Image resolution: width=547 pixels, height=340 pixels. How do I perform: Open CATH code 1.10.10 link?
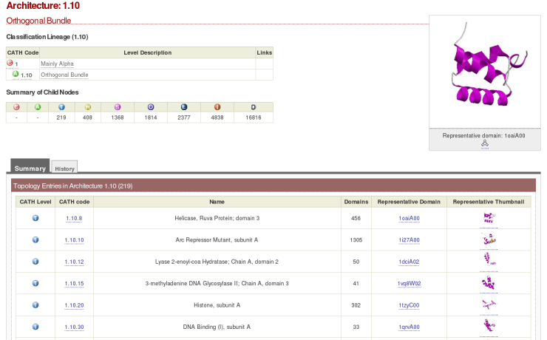[75, 240]
